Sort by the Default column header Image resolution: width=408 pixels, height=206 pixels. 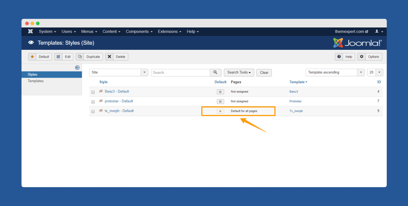[x=221, y=82]
